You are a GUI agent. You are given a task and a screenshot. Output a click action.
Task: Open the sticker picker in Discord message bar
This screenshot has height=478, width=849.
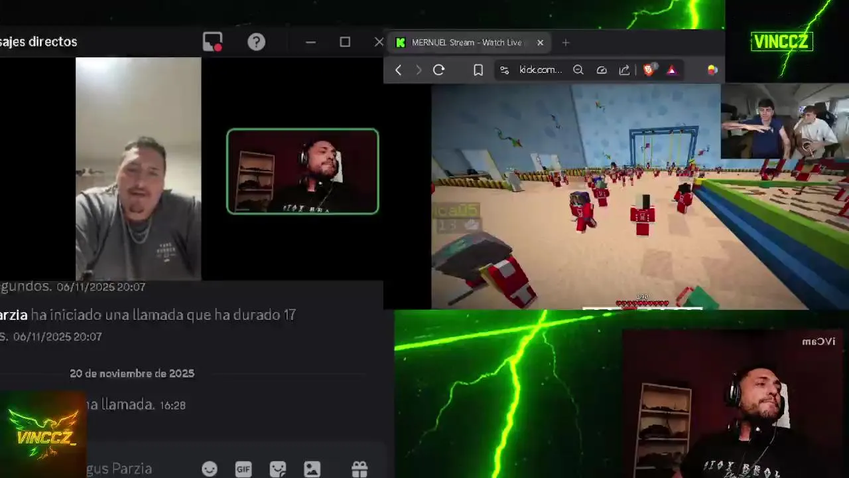click(278, 469)
